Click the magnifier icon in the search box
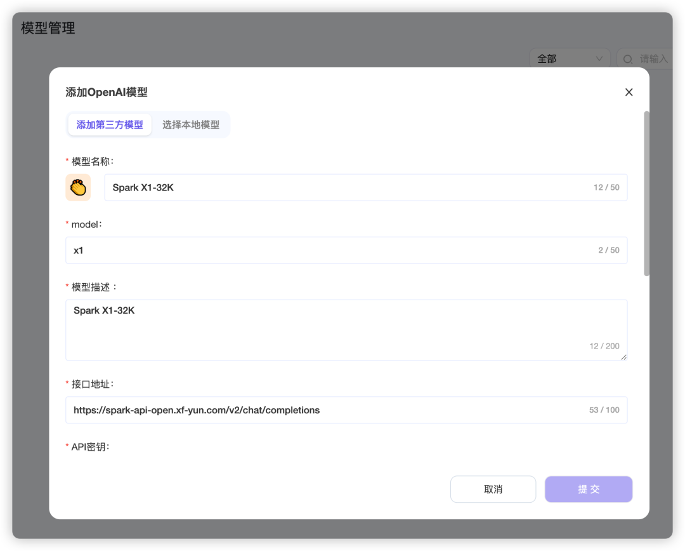The image size is (685, 551). pos(627,58)
